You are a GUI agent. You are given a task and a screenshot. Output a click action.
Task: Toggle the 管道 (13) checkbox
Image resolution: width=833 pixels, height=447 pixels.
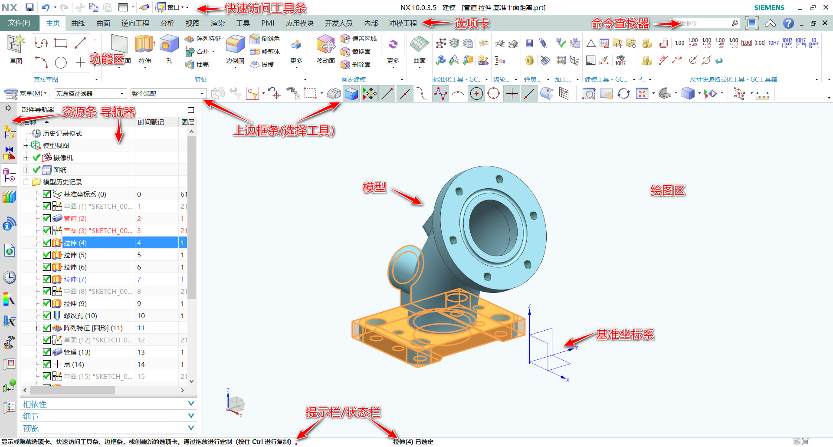[x=47, y=352]
